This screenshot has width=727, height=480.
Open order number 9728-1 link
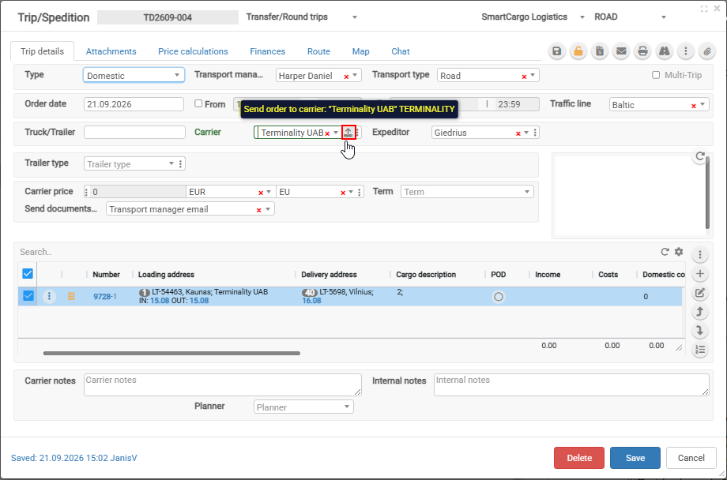(x=105, y=297)
